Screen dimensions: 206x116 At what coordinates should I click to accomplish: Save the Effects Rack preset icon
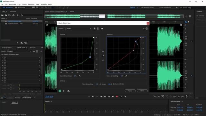pos(34,51)
